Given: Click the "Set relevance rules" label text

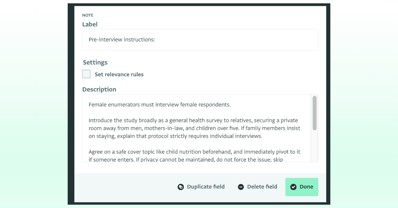Looking at the screenshot, I should click(119, 75).
